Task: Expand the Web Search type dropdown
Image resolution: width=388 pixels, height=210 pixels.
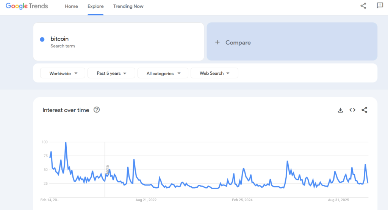Action: (214, 73)
